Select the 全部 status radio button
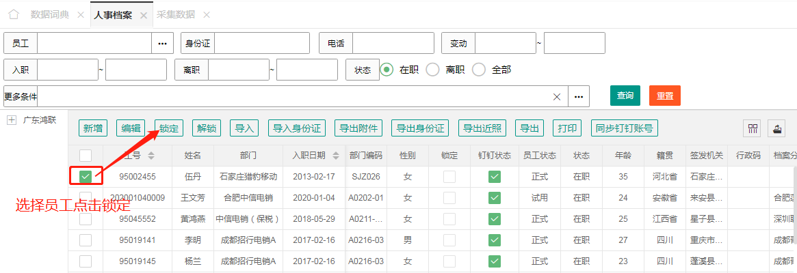Image resolution: width=797 pixels, height=273 pixels. pyautogui.click(x=479, y=70)
